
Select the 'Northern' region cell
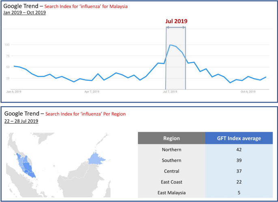[x=171, y=150]
